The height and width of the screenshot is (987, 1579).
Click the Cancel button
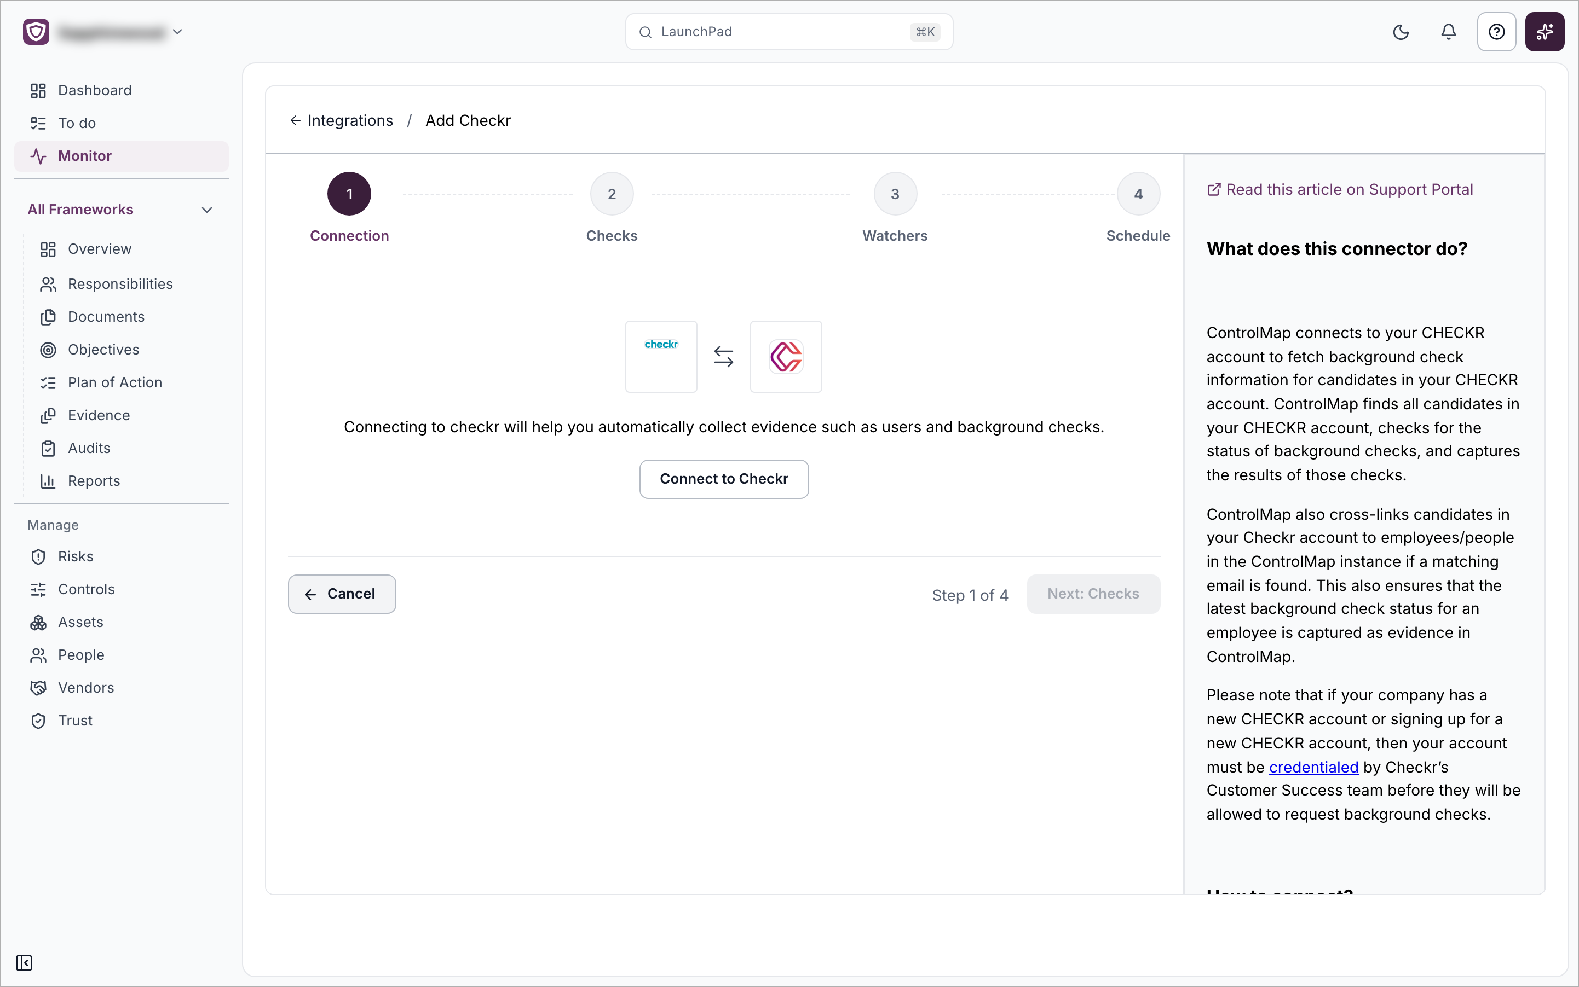pyautogui.click(x=342, y=594)
